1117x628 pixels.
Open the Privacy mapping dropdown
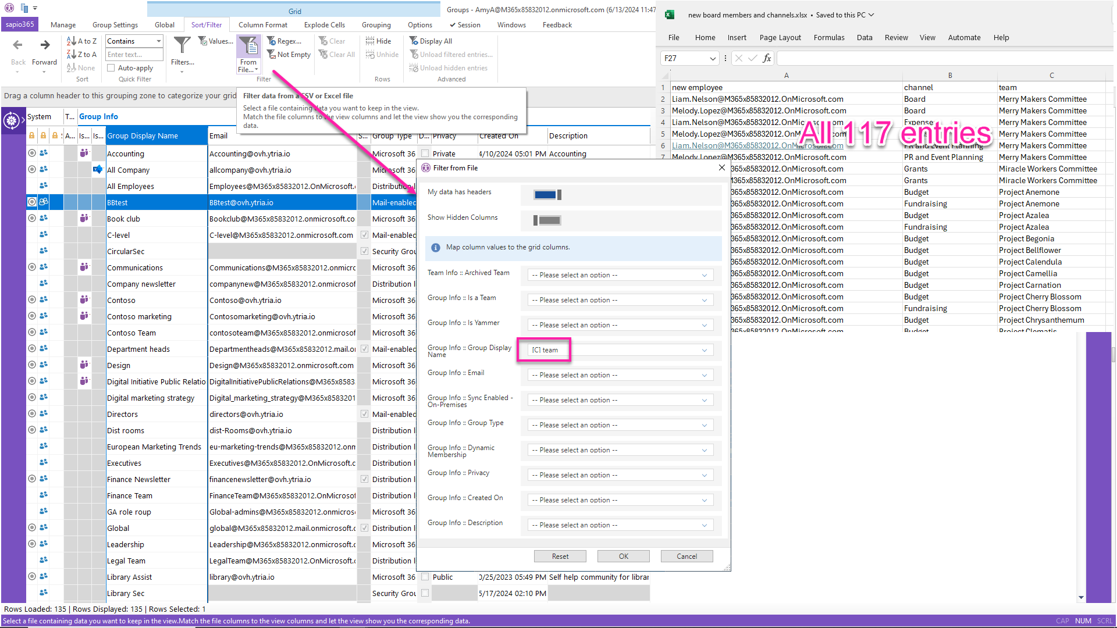click(620, 475)
